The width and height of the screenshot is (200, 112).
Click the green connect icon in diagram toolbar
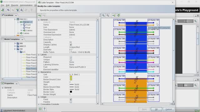[114, 16]
